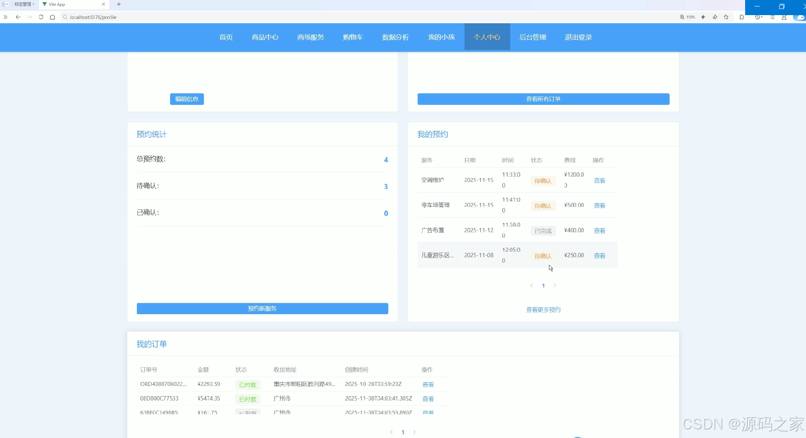Go to next page of appointments

point(555,286)
